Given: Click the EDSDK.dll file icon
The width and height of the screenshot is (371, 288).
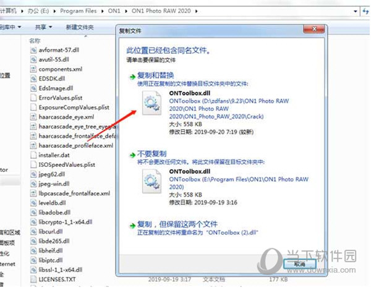Looking at the screenshot, I should 33,78.
